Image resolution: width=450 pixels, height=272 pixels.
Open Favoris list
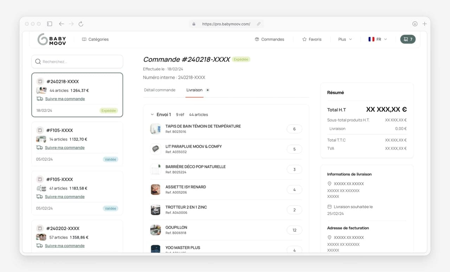(312, 39)
